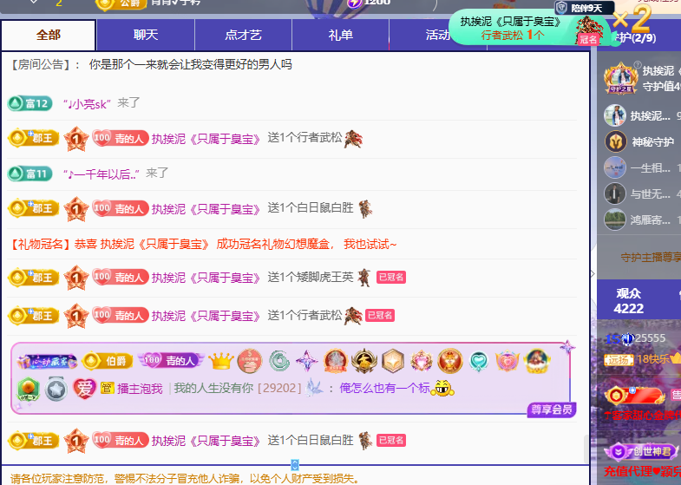Image resolution: width=681 pixels, height=485 pixels.
Task: Click the 陪伴9天 shield badge
Action: pos(585,8)
